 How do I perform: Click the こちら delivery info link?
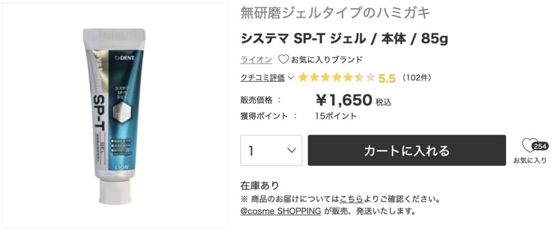click(351, 199)
